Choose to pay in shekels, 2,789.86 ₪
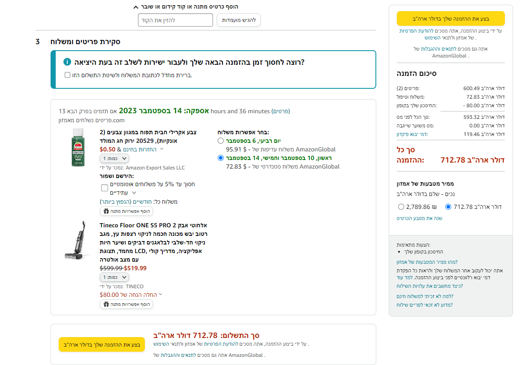 point(401,207)
